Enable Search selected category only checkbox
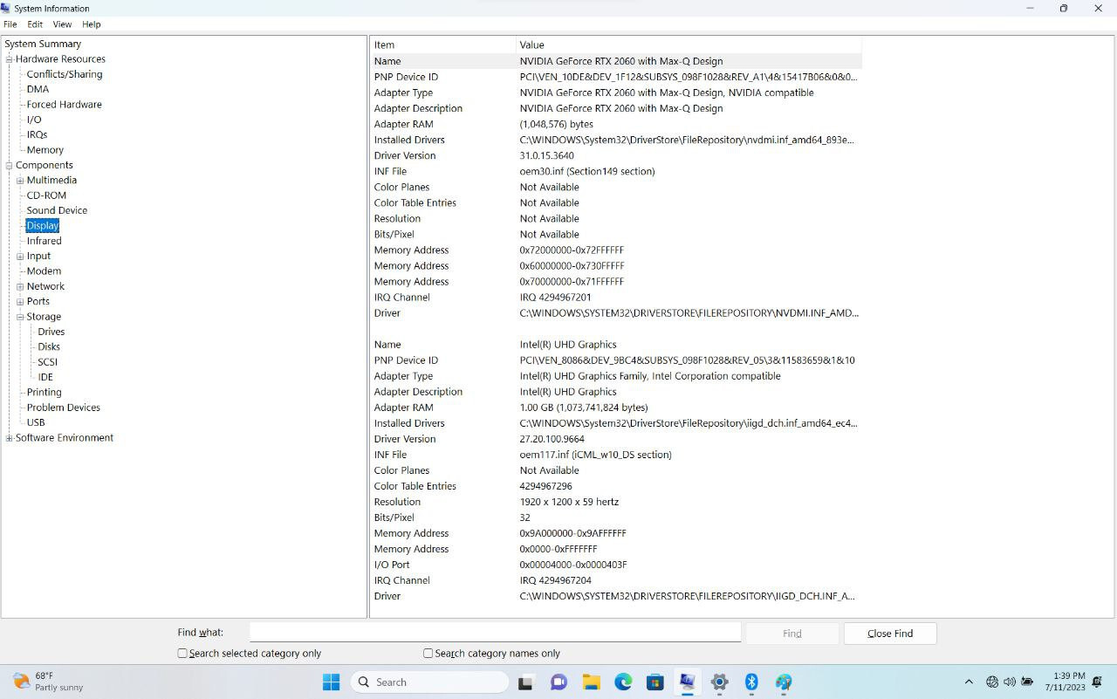 [x=182, y=653]
